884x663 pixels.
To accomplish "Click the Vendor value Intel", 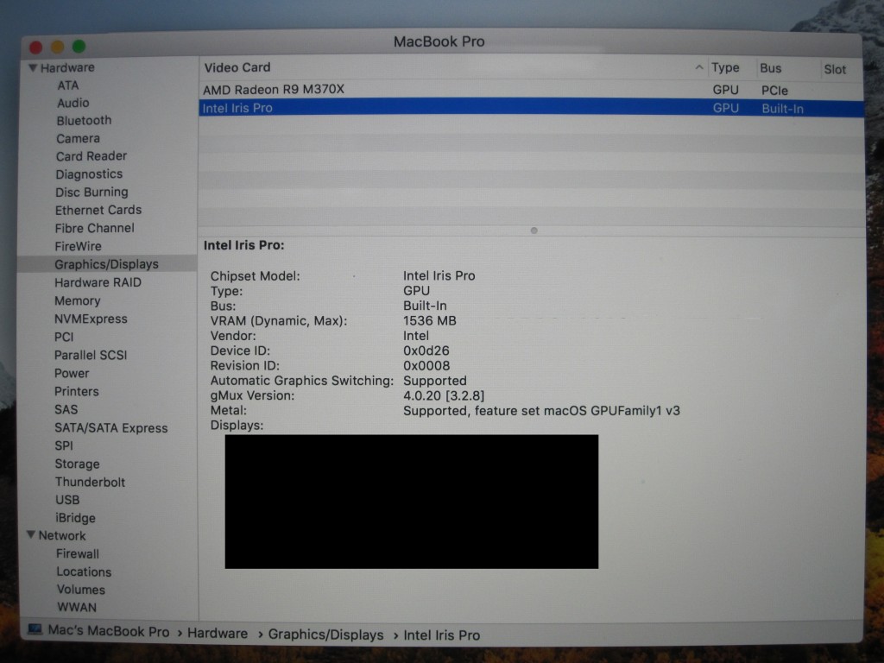I will (416, 336).
